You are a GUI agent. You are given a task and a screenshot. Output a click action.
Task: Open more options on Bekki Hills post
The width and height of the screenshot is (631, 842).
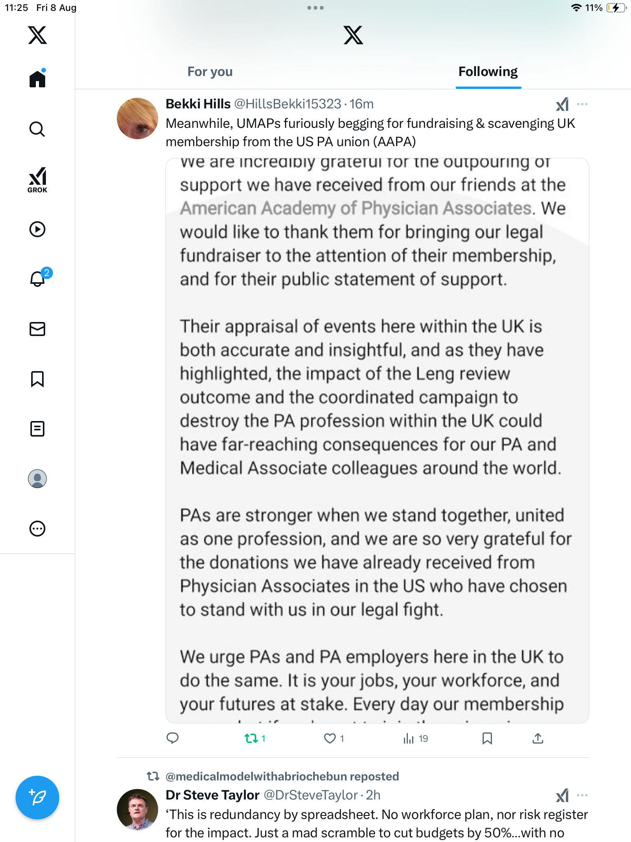point(582,104)
